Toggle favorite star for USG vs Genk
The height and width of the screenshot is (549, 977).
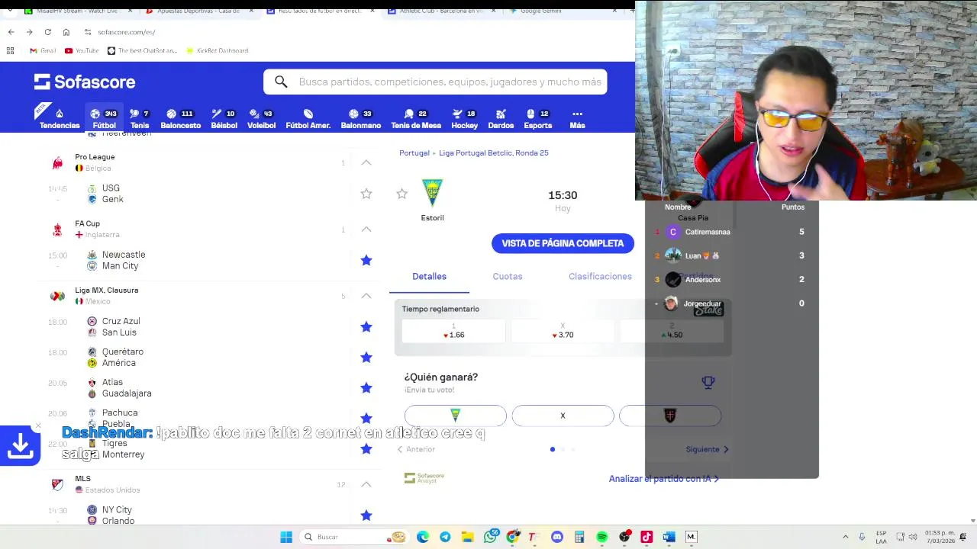tap(366, 194)
